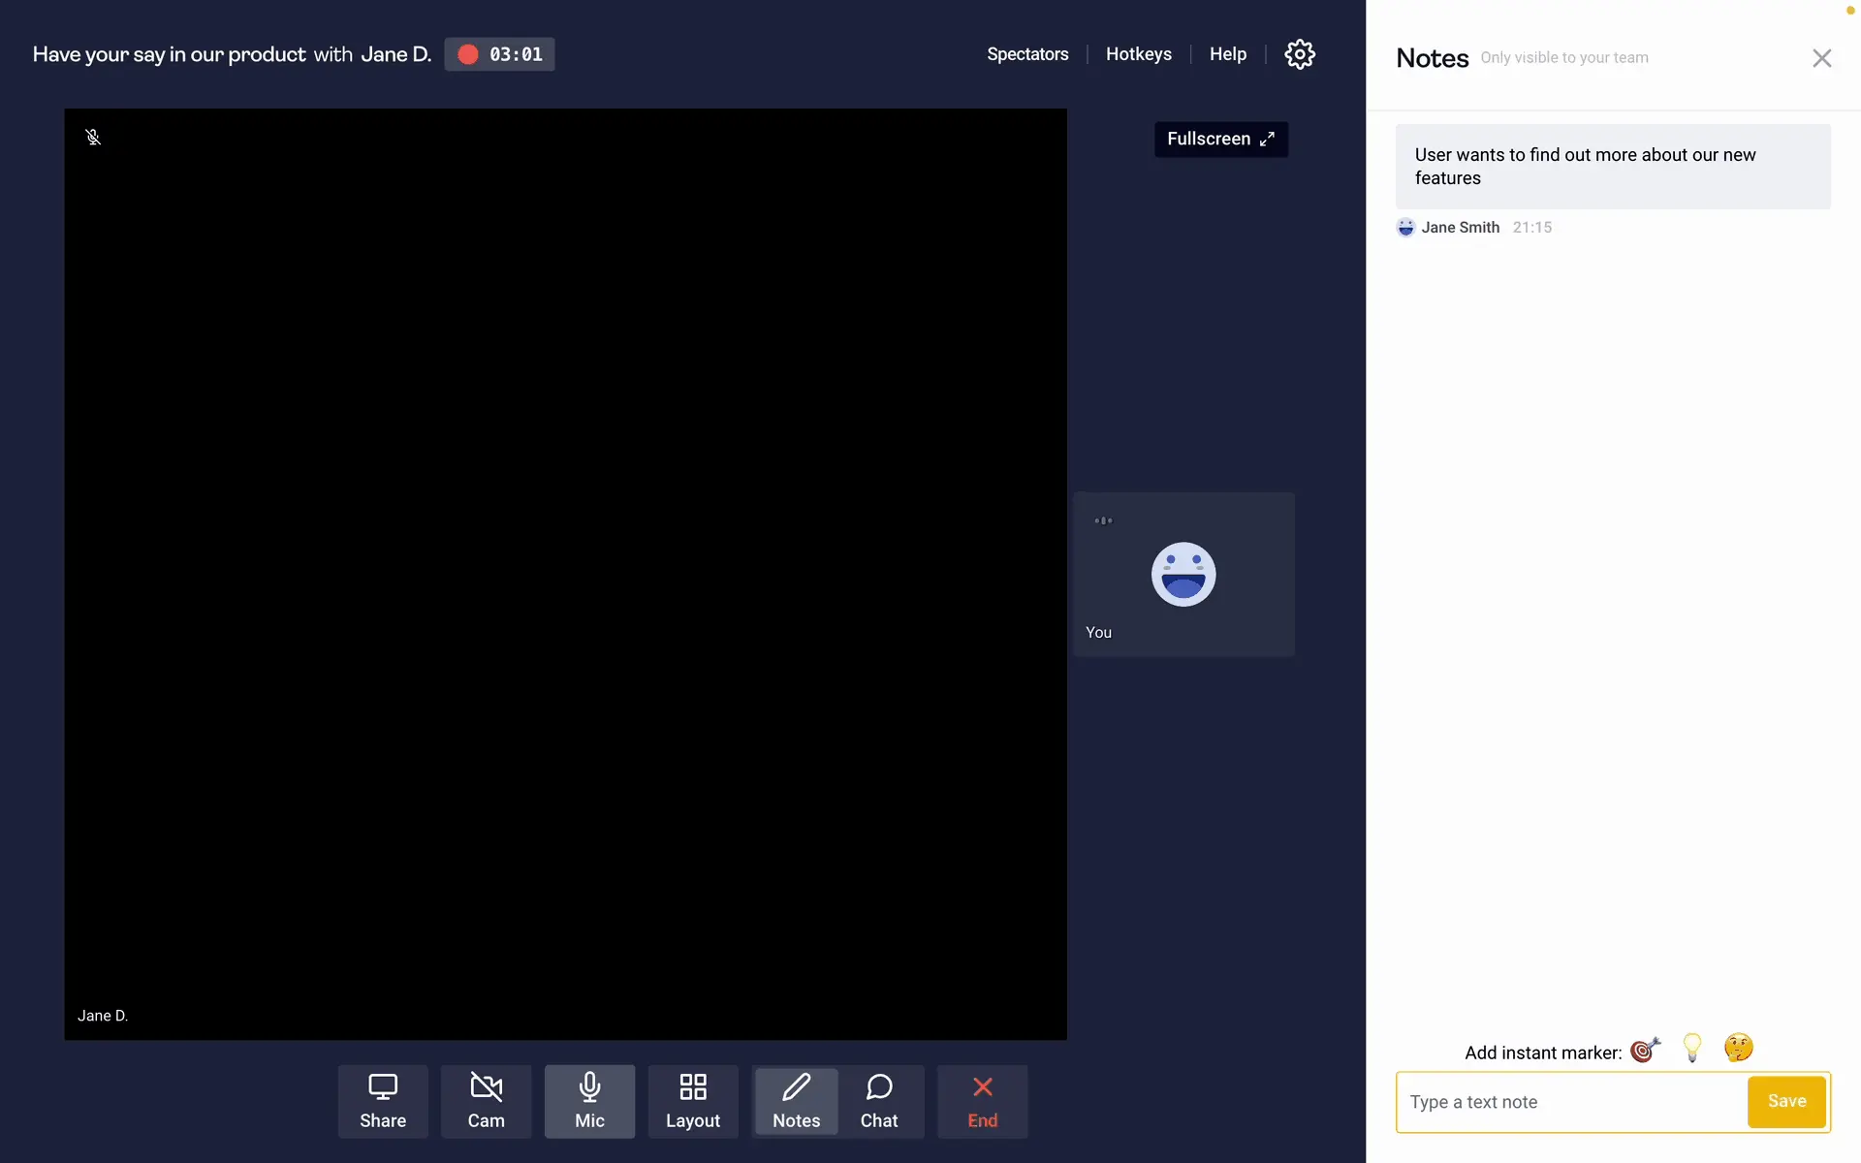The height and width of the screenshot is (1163, 1861).
Task: Click the recording timer indicator
Action: point(499,54)
